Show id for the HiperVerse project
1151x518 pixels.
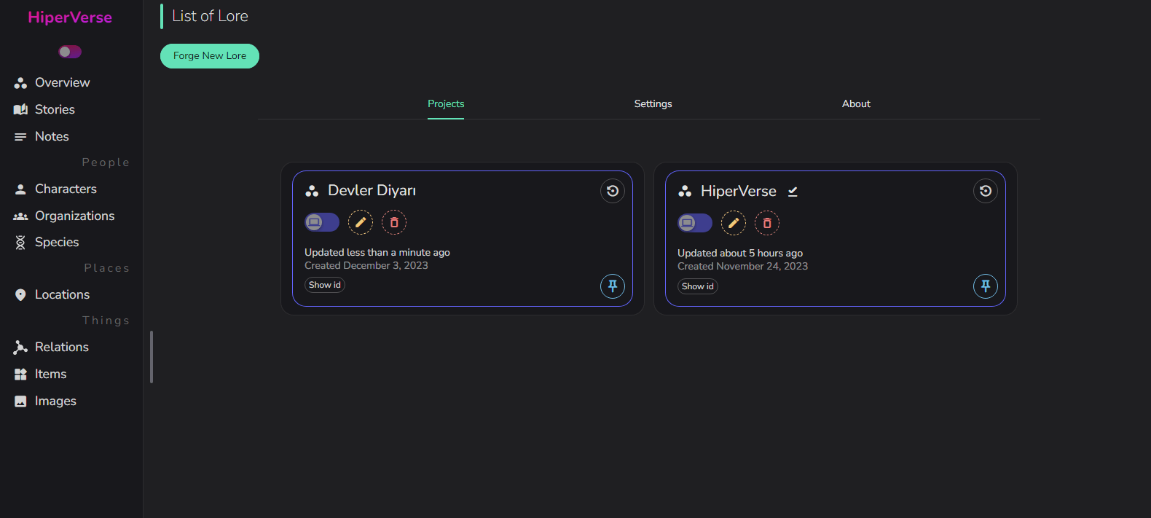tap(698, 286)
